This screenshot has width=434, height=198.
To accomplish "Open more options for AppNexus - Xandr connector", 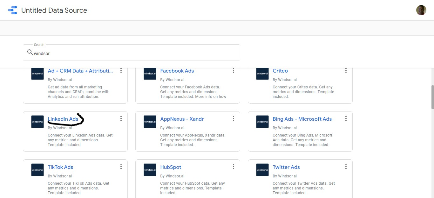I will coord(234,118).
